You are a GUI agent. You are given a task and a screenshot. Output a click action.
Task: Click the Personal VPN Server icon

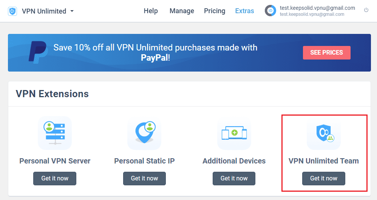pos(55,133)
